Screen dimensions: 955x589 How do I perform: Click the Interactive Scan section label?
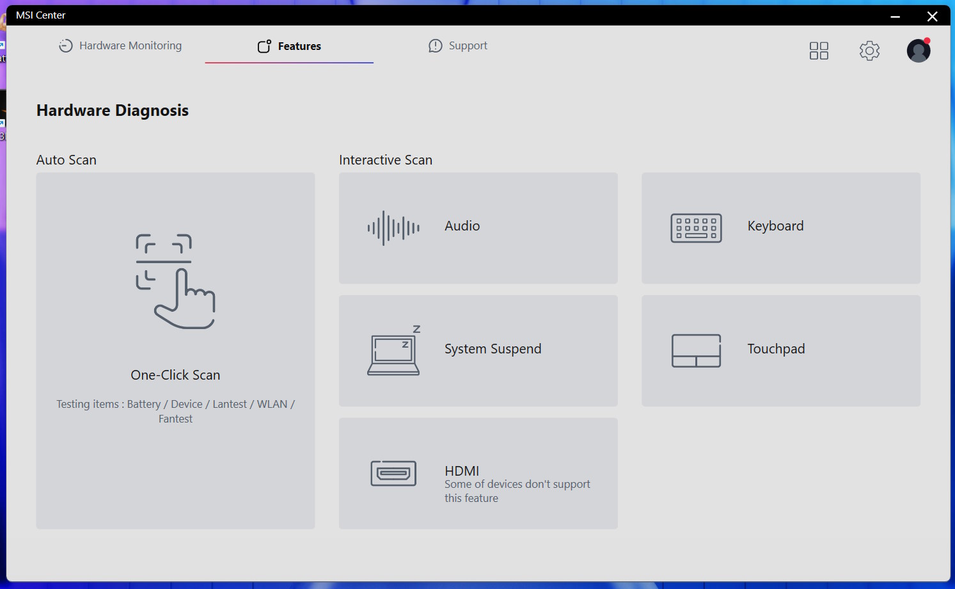coord(386,160)
